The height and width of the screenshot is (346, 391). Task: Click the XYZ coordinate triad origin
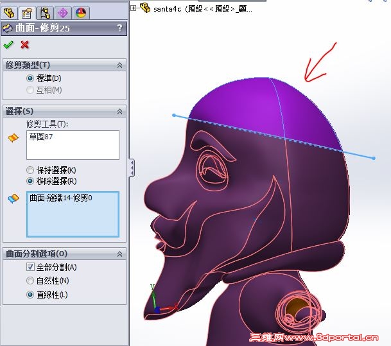coord(157,310)
